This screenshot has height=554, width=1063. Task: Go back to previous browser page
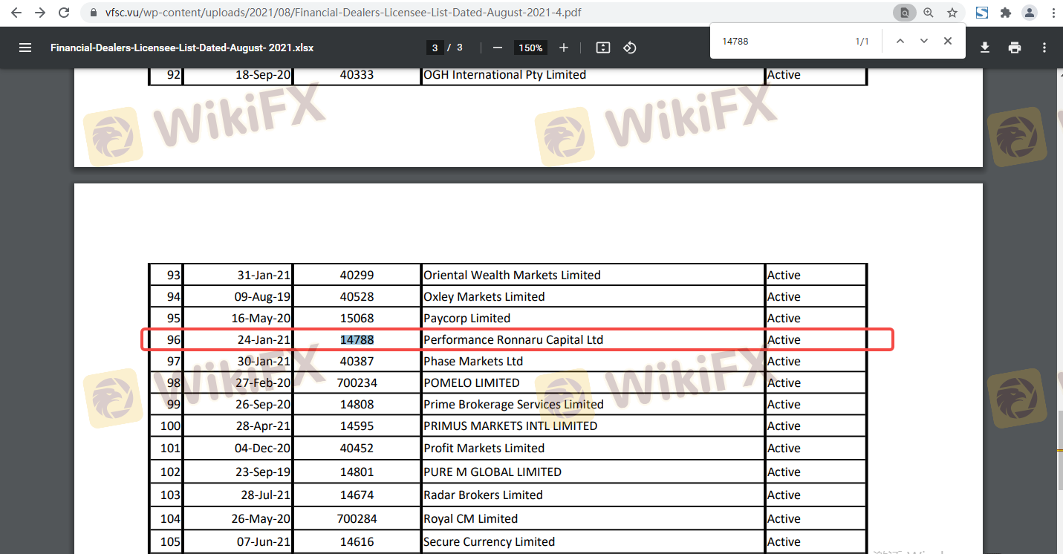tap(16, 13)
